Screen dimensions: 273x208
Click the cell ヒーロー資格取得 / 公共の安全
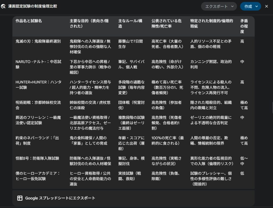click(x=90, y=178)
